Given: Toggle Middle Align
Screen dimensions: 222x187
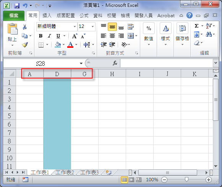Looking at the screenshot, I should pos(112,27).
